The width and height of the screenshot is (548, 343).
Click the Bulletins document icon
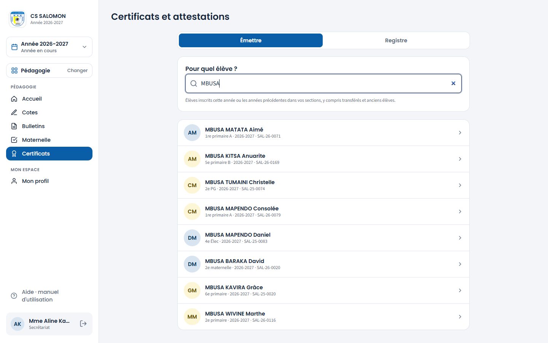14,126
